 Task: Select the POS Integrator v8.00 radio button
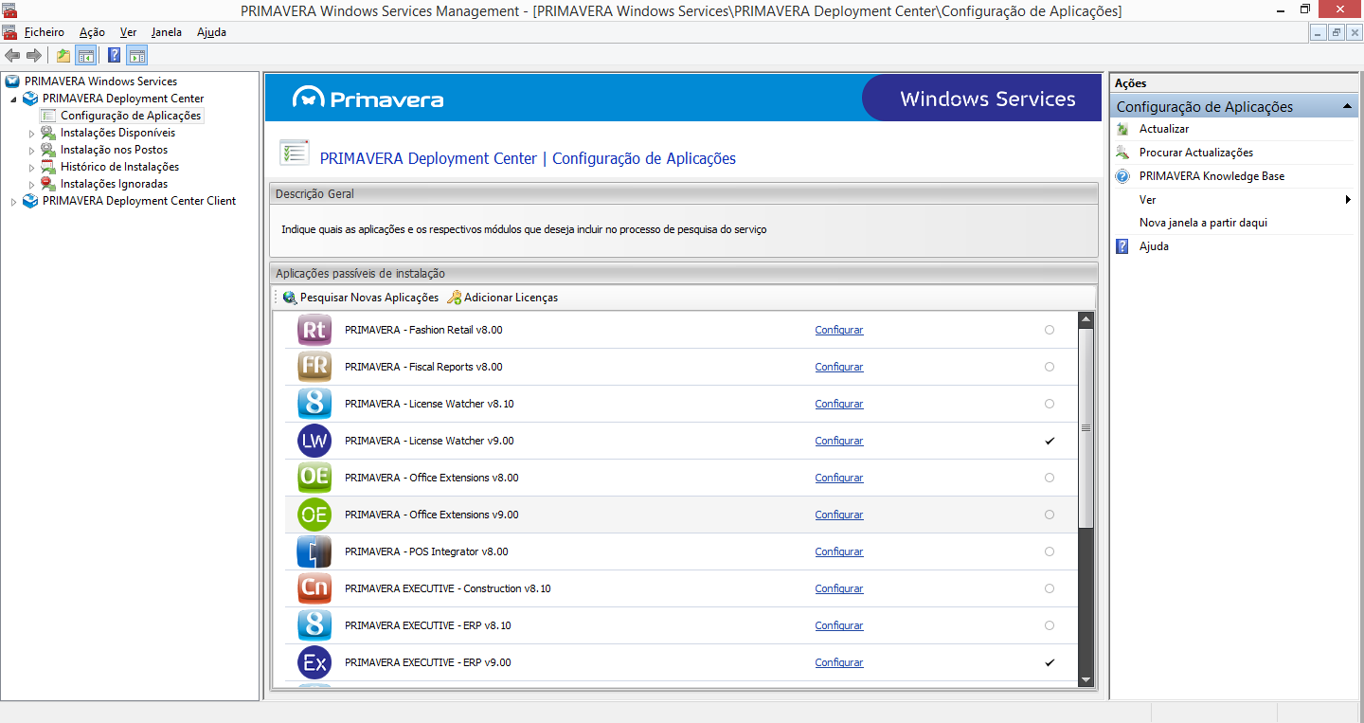tap(1049, 551)
